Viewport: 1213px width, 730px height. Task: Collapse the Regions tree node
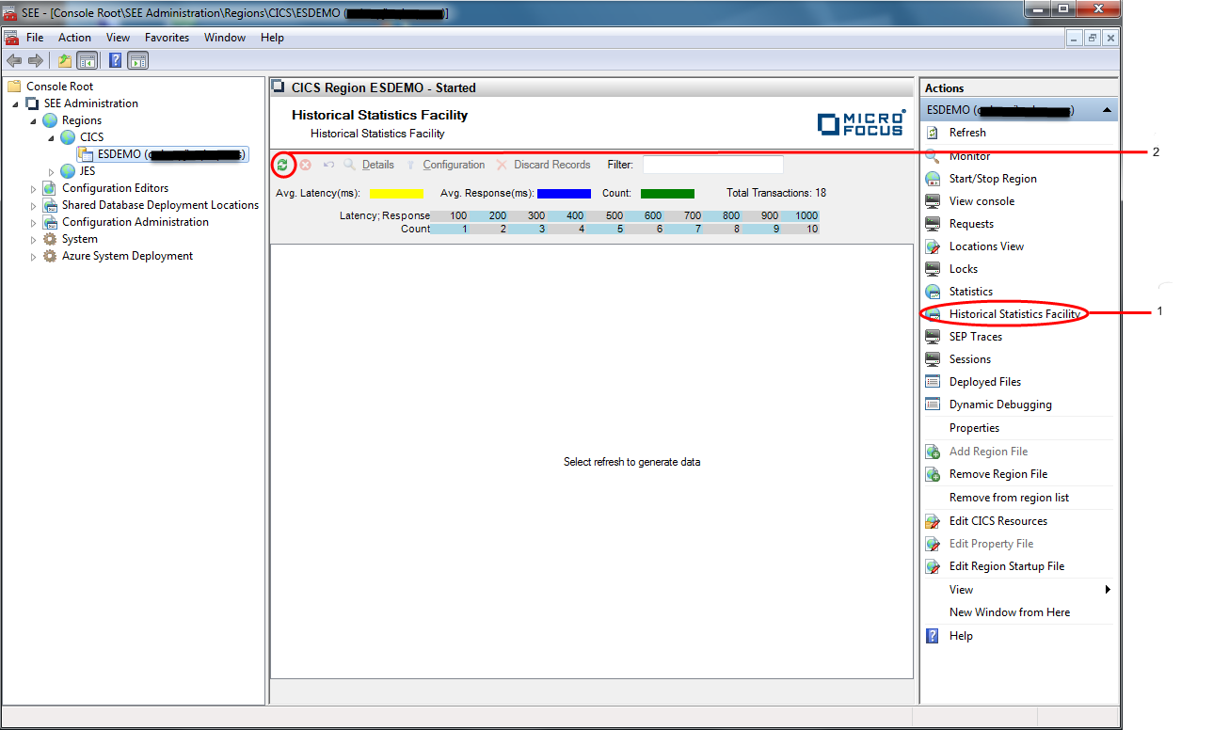tap(34, 120)
